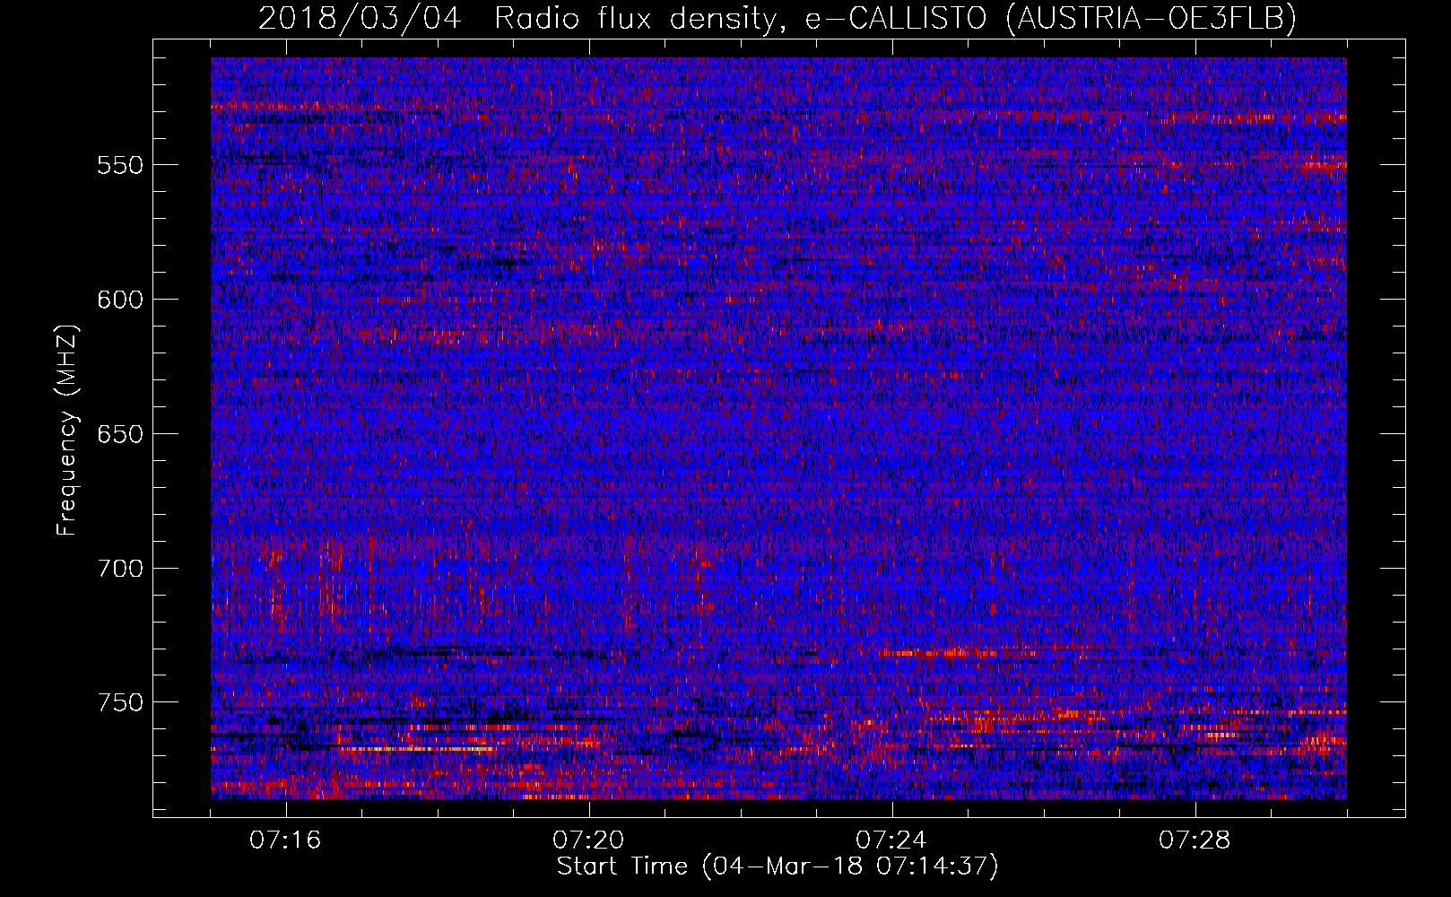Click the '750' frequency tick label
The image size is (1451, 897).
[120, 702]
